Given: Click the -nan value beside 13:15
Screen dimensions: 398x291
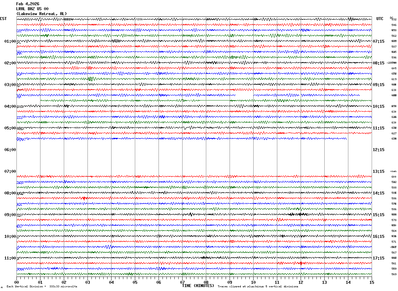Looking at the screenshot, I should pos(393,171).
